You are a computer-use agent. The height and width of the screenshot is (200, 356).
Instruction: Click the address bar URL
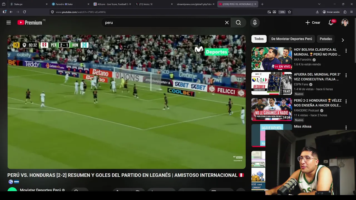81,12
